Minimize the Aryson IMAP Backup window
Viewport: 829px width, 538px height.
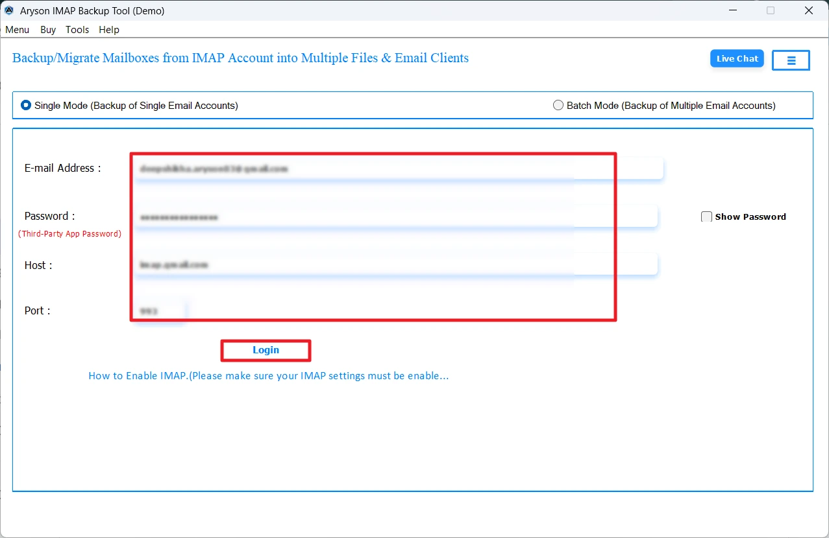pos(732,10)
